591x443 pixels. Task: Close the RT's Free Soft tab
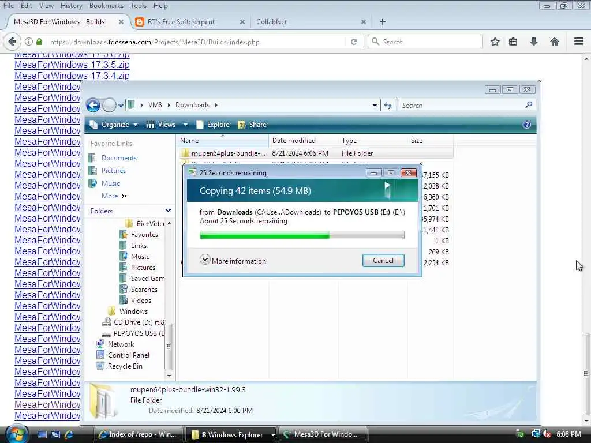[x=242, y=22]
